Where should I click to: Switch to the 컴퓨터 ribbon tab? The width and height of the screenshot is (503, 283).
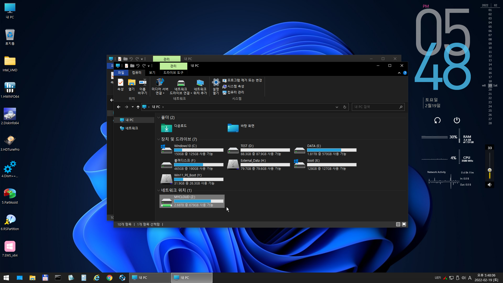pos(136,73)
